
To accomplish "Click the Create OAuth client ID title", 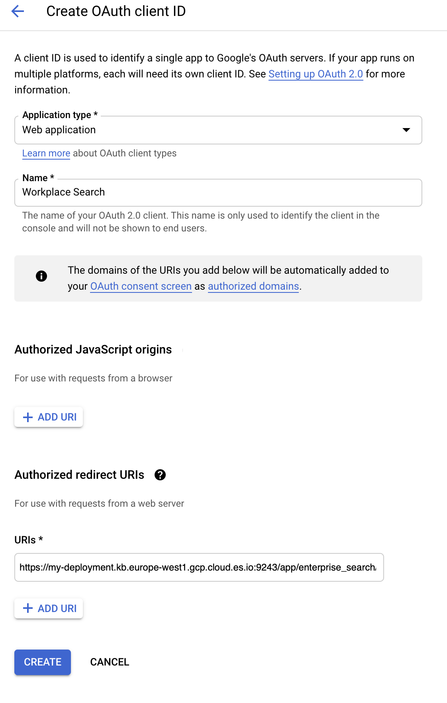I will (x=116, y=11).
